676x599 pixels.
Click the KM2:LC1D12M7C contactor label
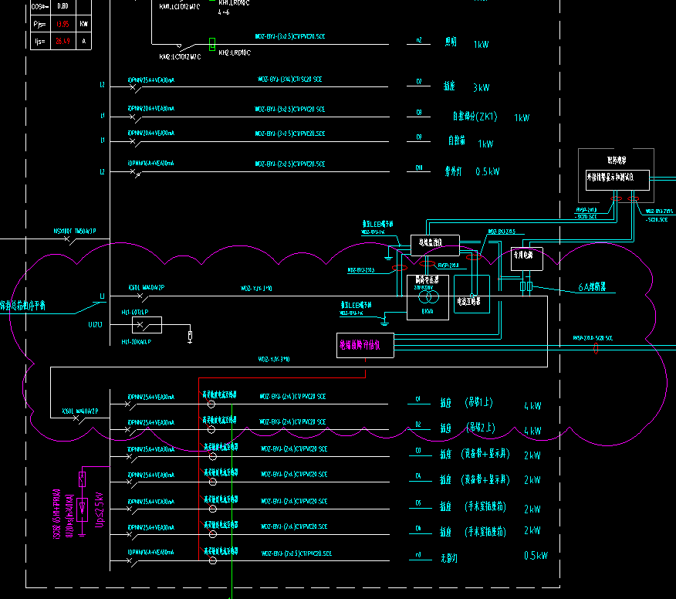point(180,57)
